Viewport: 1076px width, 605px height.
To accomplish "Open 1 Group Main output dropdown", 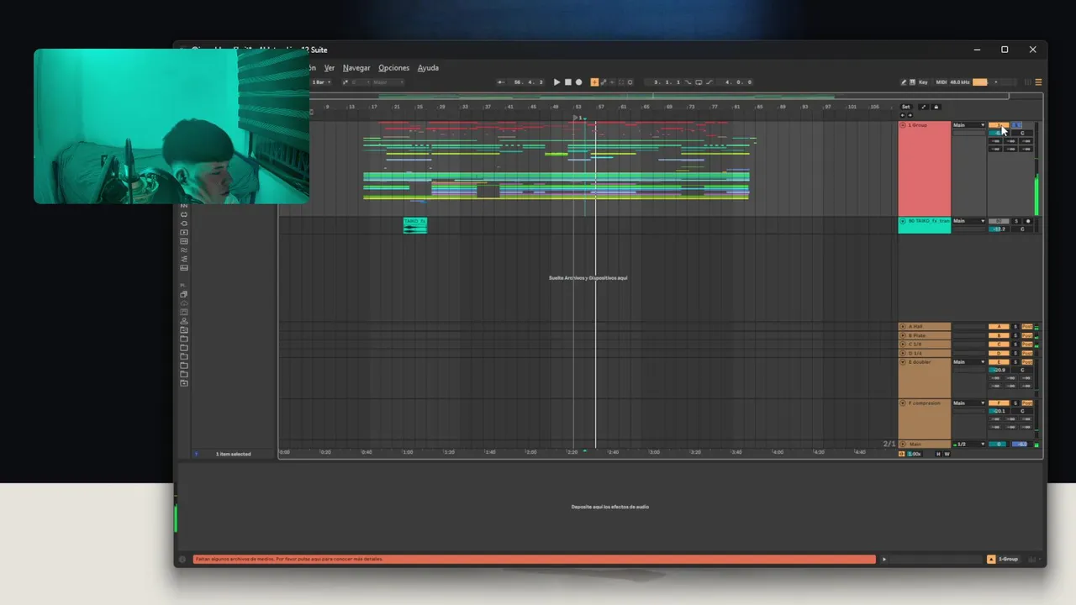I will [x=968, y=125].
